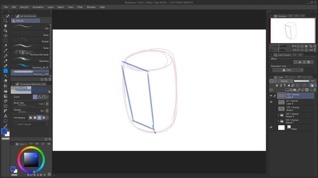The image size is (318, 178).
Task: Select the Fill bucket tool
Action: [5, 91]
